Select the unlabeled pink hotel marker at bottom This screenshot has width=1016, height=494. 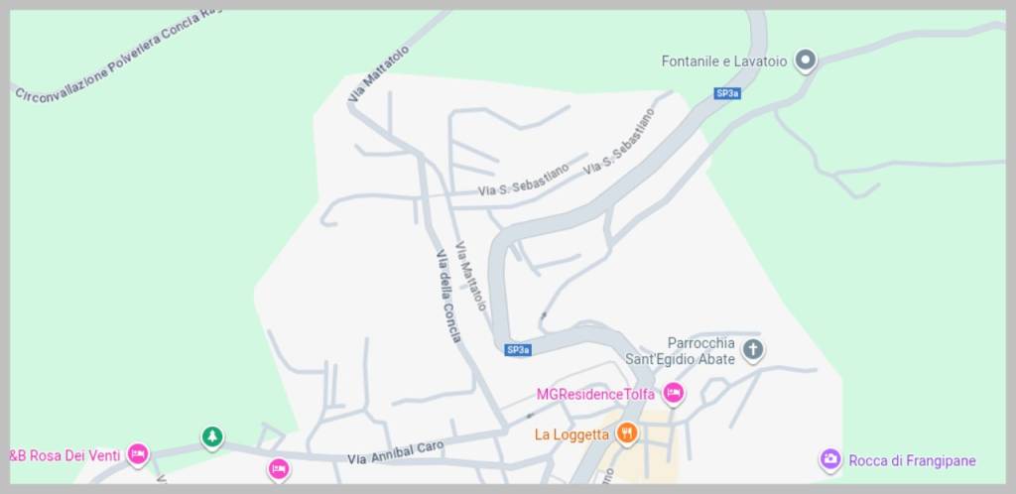(x=279, y=469)
